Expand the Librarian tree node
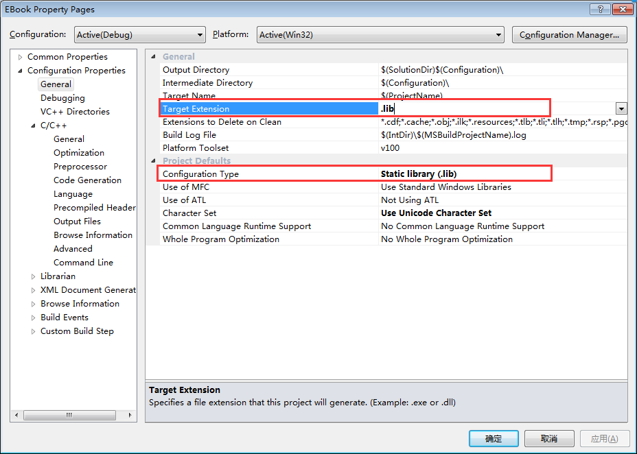 point(33,276)
